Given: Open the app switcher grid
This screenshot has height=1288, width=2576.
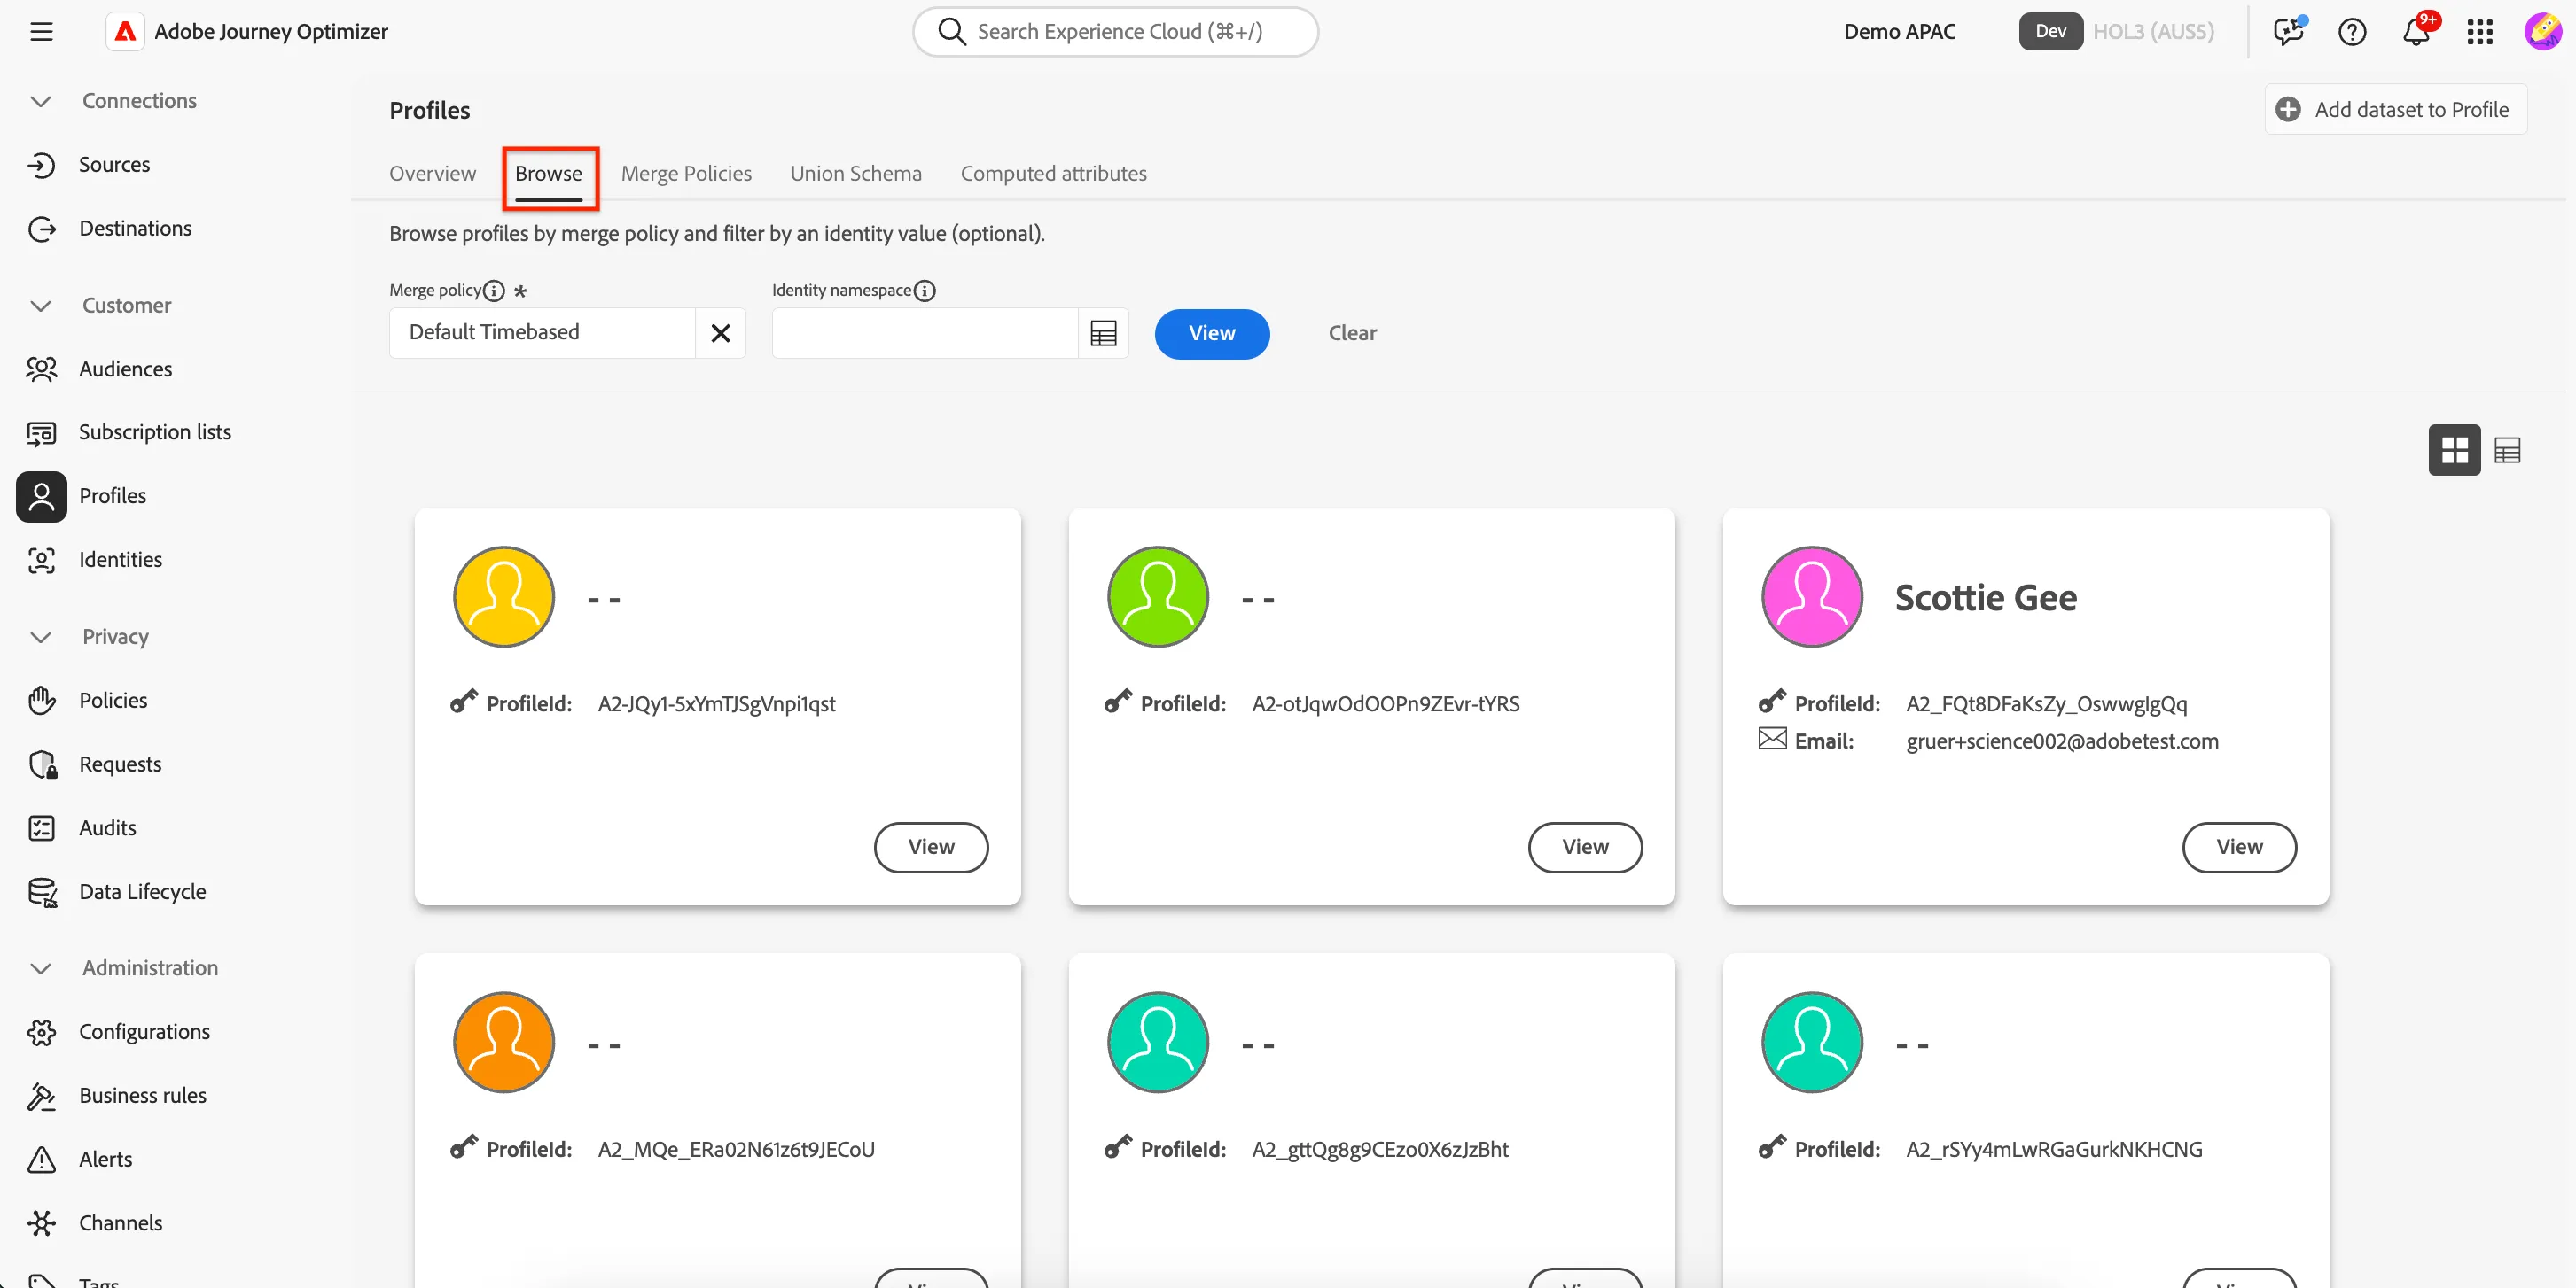Looking at the screenshot, I should point(2480,31).
